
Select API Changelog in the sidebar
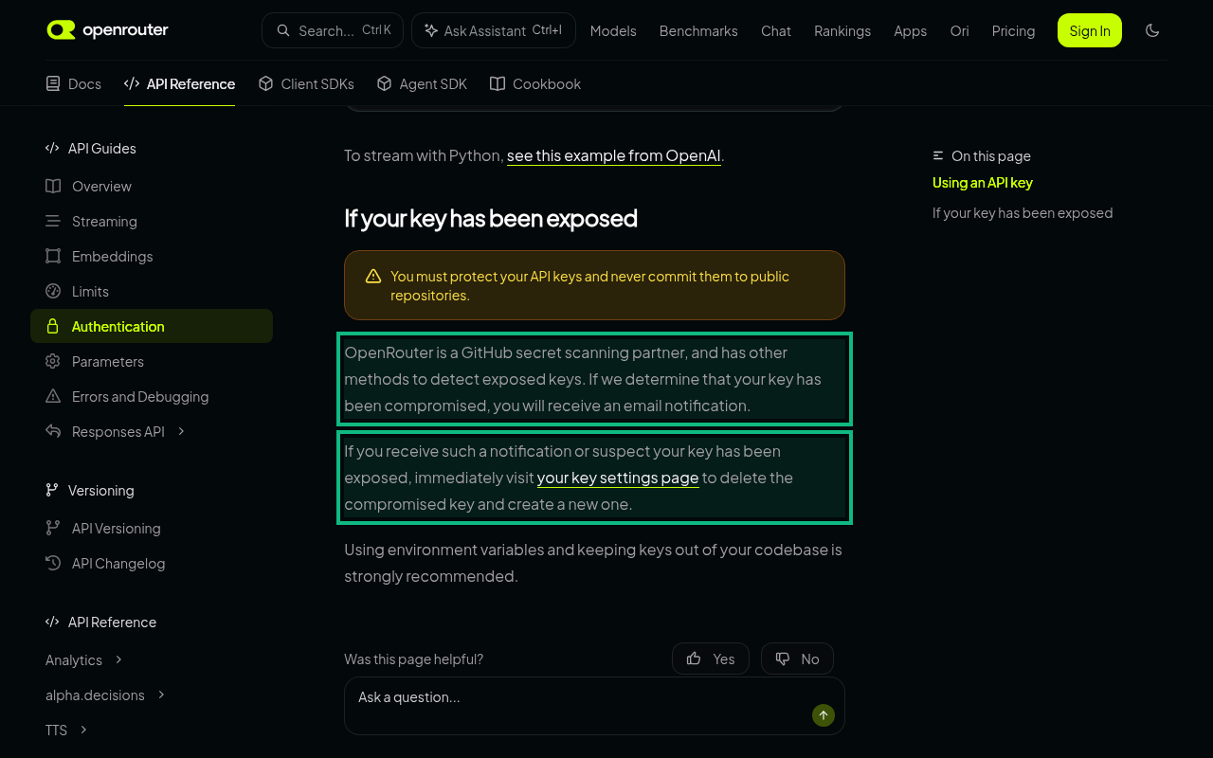tap(152, 563)
